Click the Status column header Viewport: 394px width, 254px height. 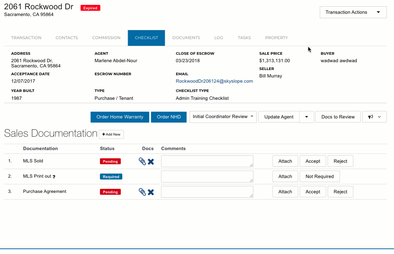pyautogui.click(x=107, y=149)
